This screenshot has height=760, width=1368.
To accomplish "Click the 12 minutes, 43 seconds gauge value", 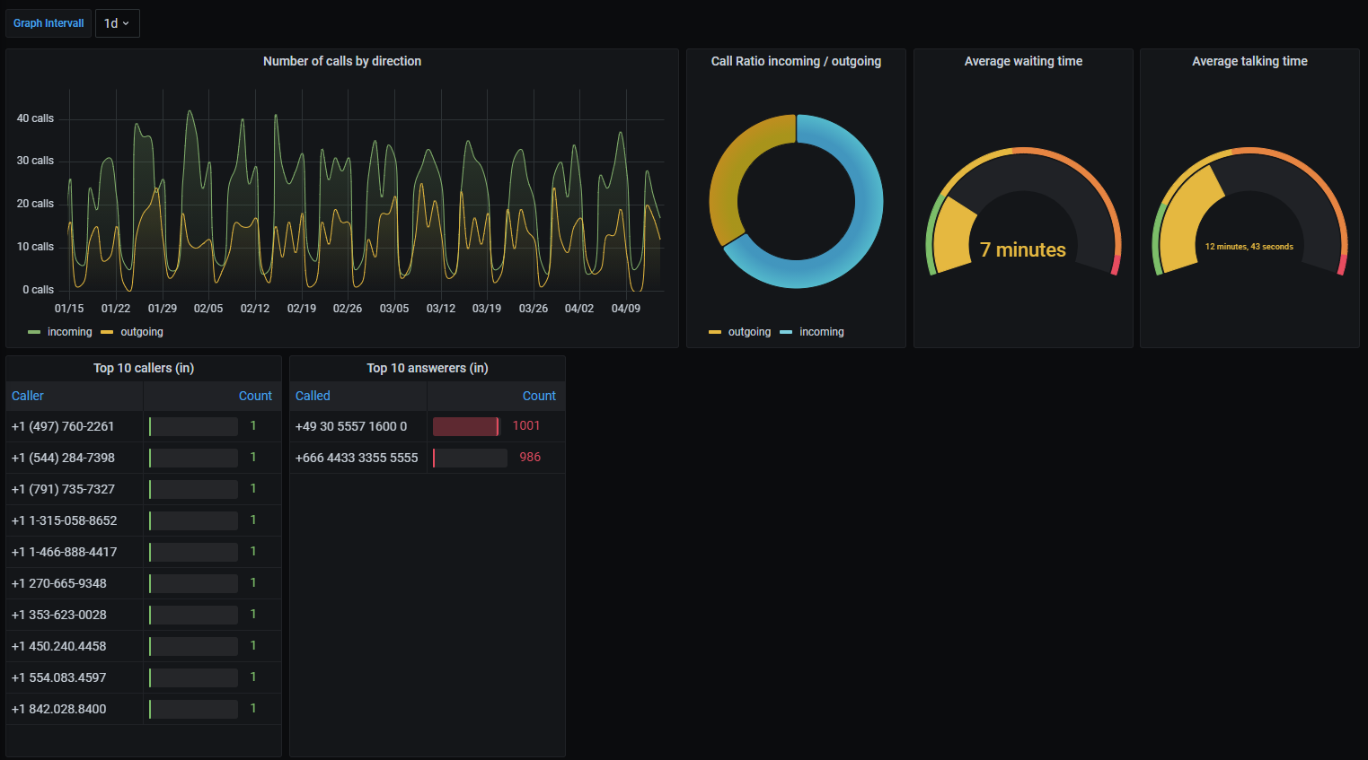I will coord(1249,247).
